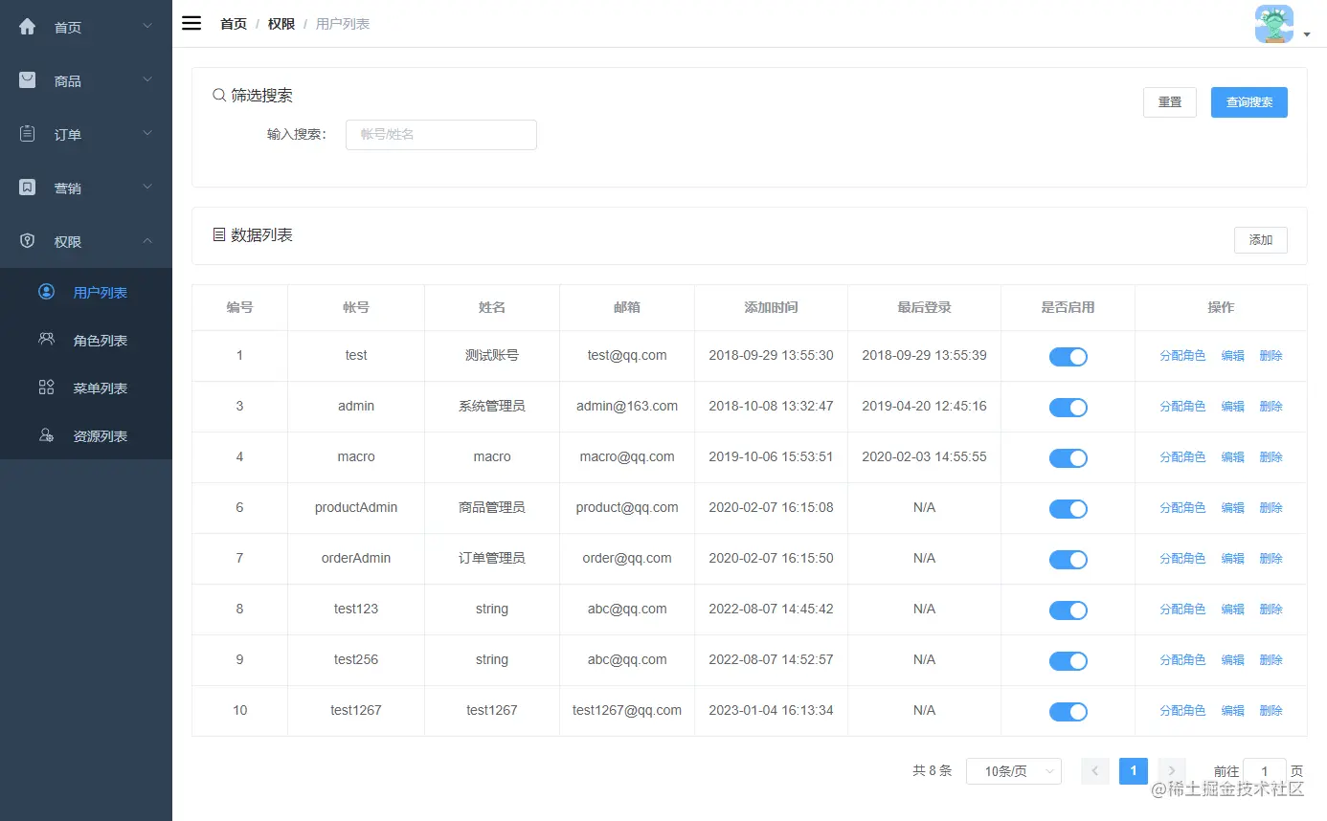Click the user circle icon beside 用户列表

point(46,292)
